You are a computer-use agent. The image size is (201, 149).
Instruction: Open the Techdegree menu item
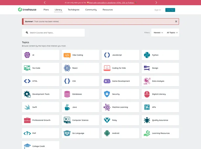point(74,10)
